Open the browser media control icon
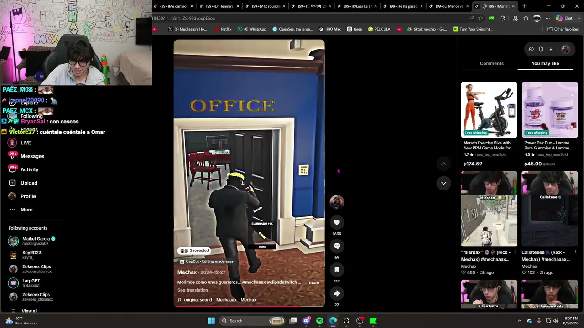The image size is (584, 328). coord(515,18)
